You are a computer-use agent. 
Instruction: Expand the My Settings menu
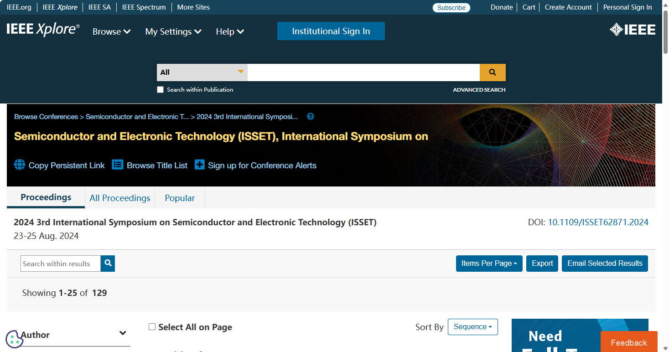(173, 31)
